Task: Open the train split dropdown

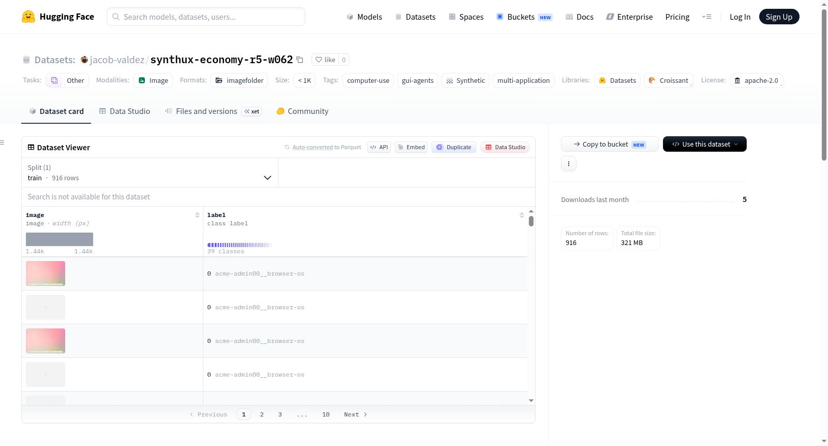Action: [x=150, y=172]
